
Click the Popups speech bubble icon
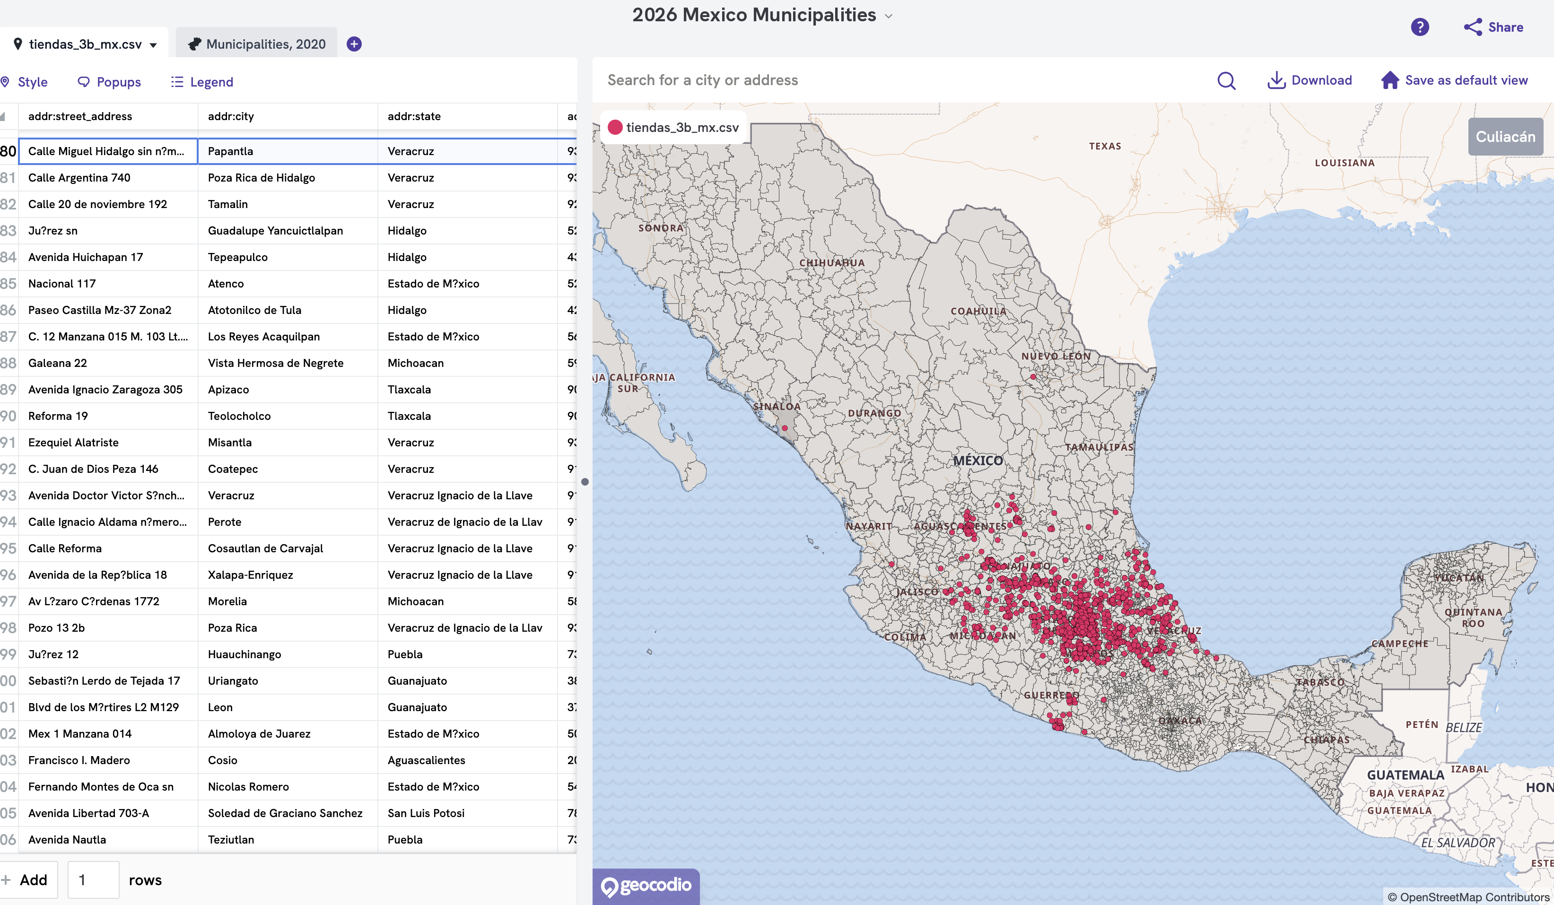[x=83, y=81]
